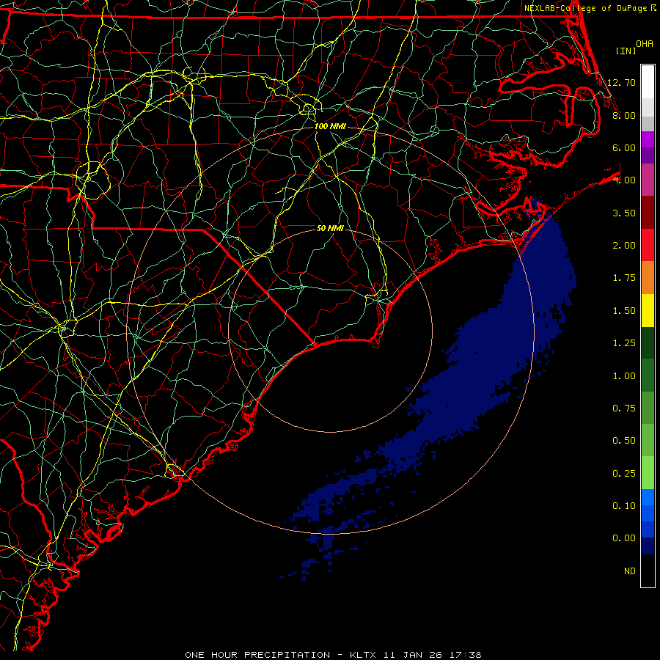Screen dimensions: 660x660
Task: Click the 4.00 legend value
Action: pyautogui.click(x=624, y=180)
